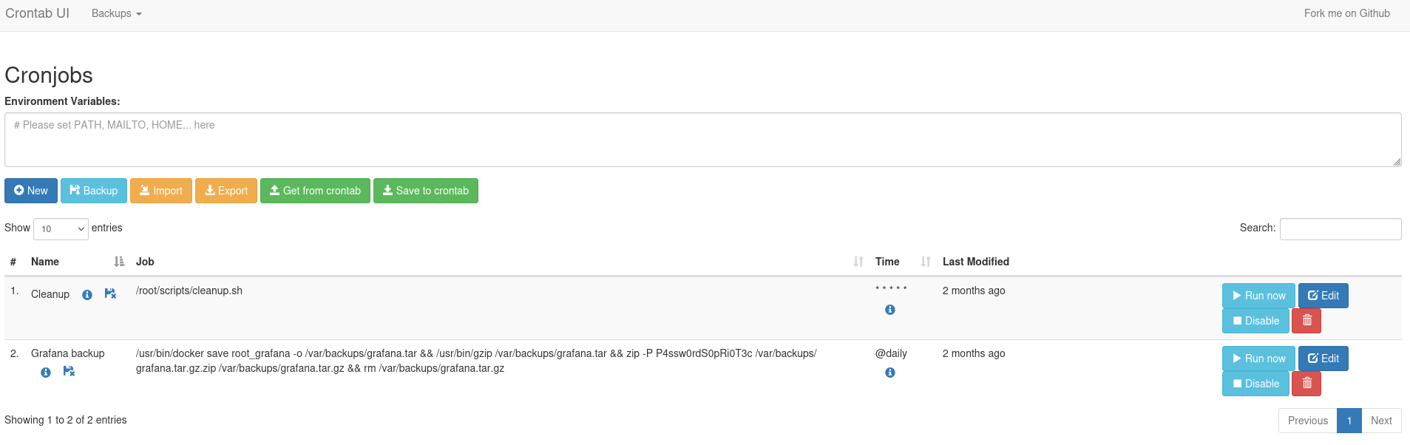
Task: Go to the Next page
Action: click(x=1381, y=421)
